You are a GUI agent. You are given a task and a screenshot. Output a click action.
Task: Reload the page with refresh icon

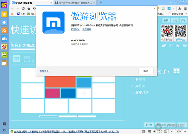(x=23, y=9)
